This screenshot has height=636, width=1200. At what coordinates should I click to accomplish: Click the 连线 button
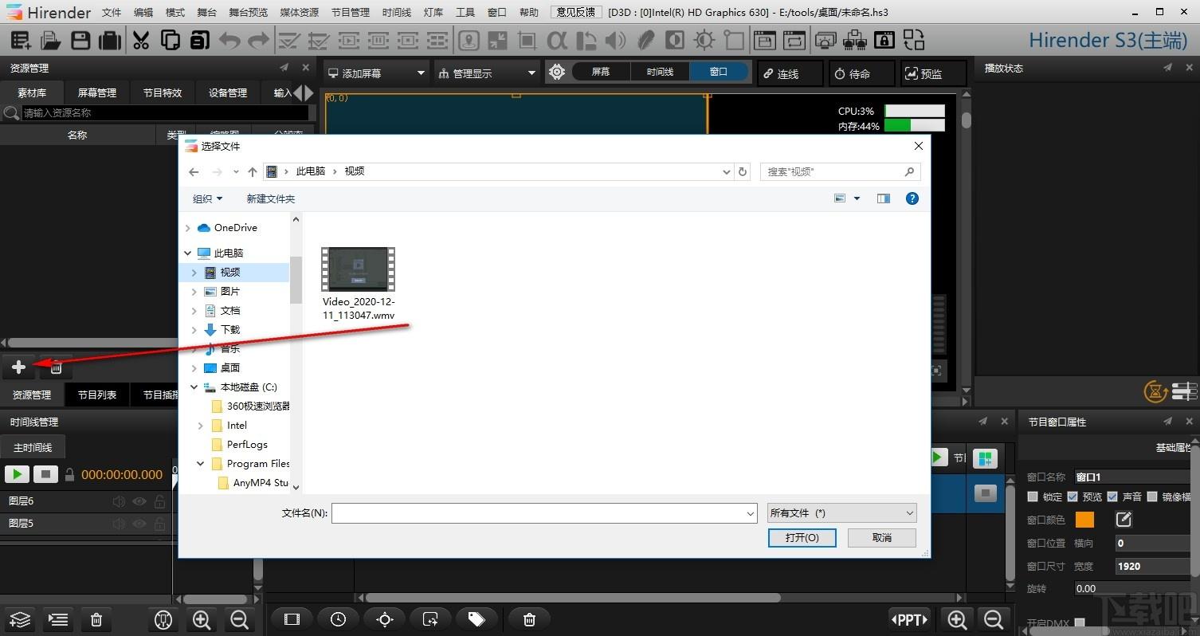point(790,73)
